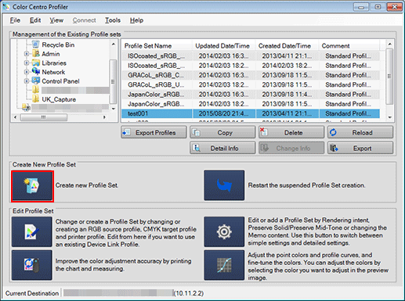Sort by the Profile Set Name column header
Screen dimensions: 405x301
157,46
